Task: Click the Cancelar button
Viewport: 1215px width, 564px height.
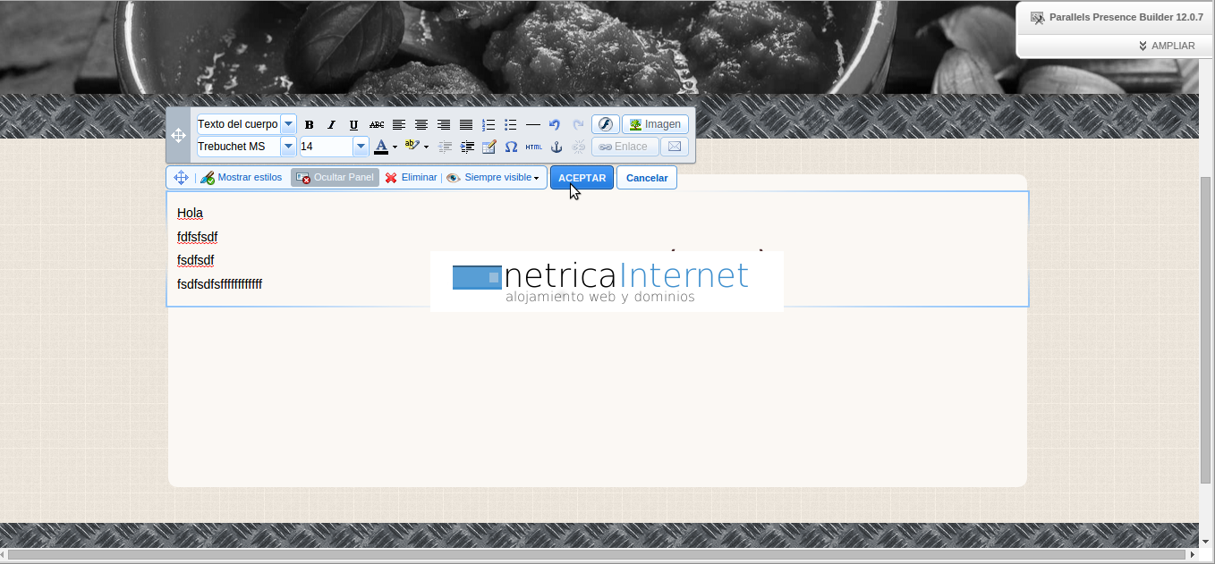Action: [x=646, y=178]
